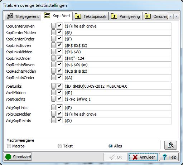
Task: Click the KopLinksMidden field '($Y$ $W)'
Action: point(117,52)
